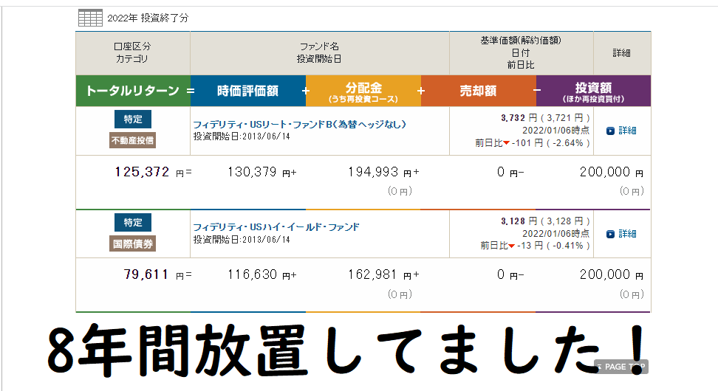
Task: Open フィデリティ・USリート・ファンドB(為替ヘッジなし) fund link
Action: [299, 124]
